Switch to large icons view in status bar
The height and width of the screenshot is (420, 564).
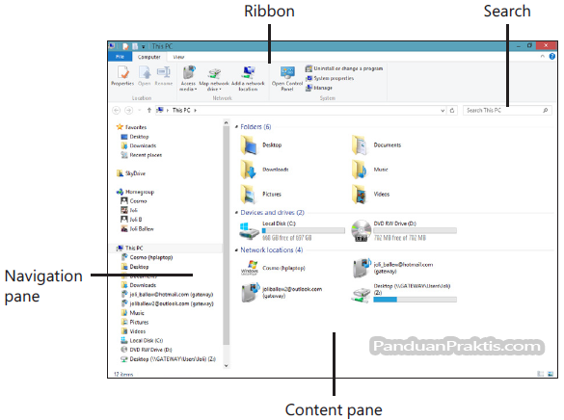click(x=551, y=374)
